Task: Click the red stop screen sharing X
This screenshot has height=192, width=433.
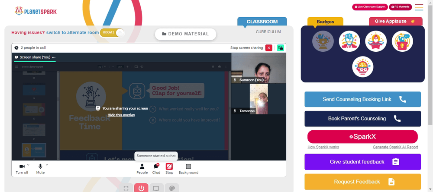Action: coord(269,48)
